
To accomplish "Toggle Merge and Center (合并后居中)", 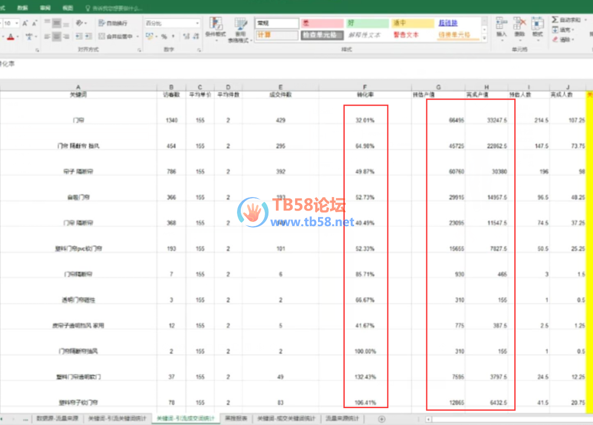I will (x=116, y=37).
